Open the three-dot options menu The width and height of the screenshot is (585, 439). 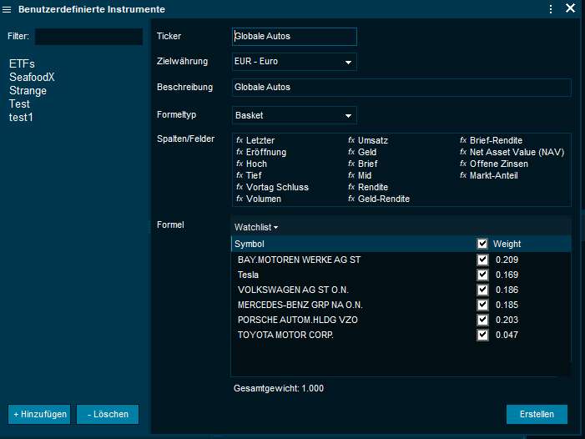[x=551, y=9]
